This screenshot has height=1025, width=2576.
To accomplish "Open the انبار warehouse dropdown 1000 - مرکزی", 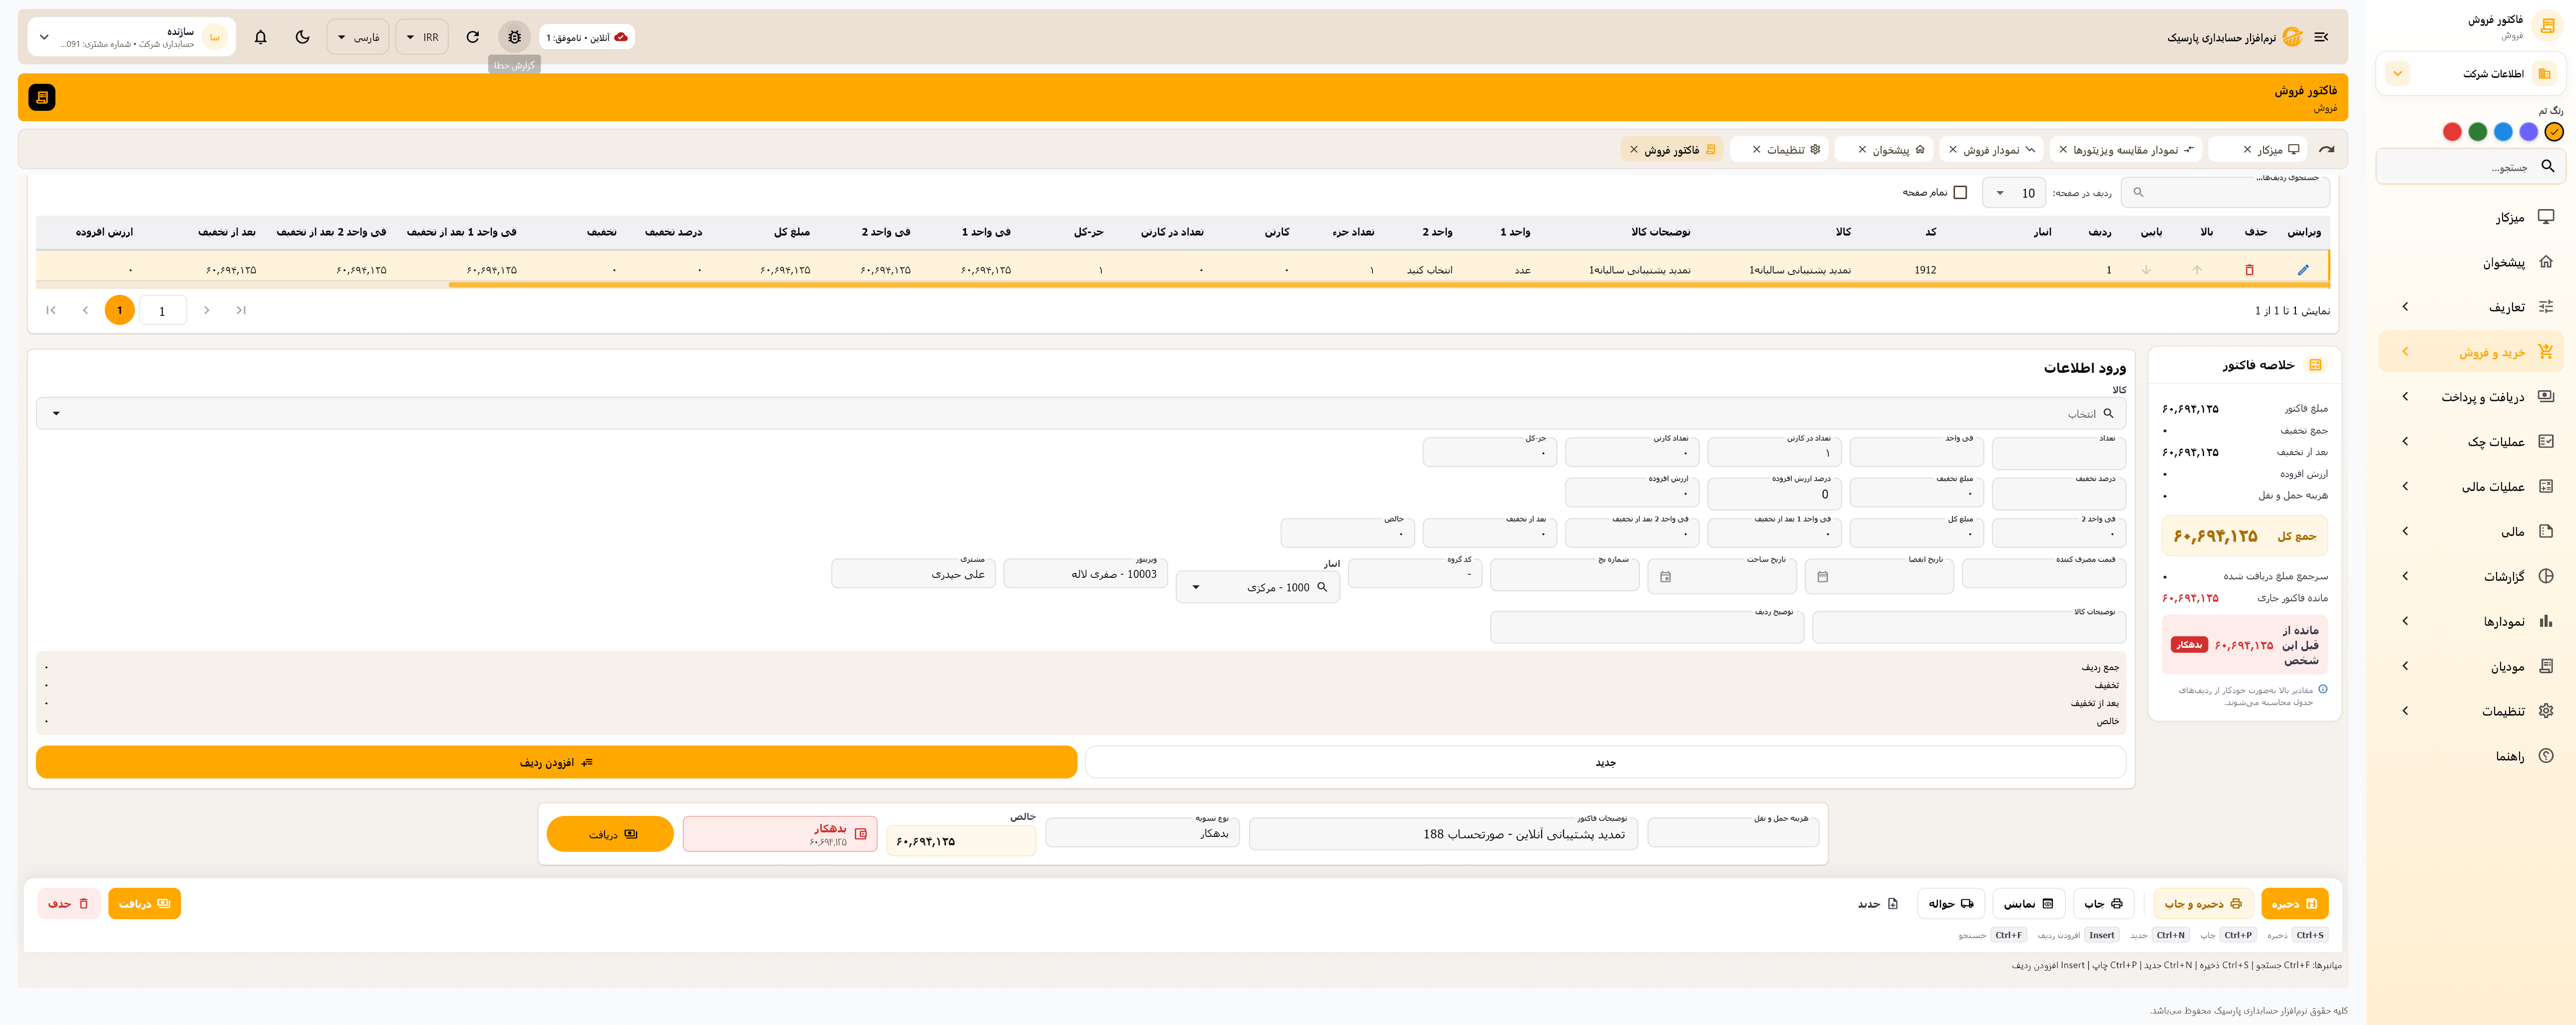I will coord(1258,587).
